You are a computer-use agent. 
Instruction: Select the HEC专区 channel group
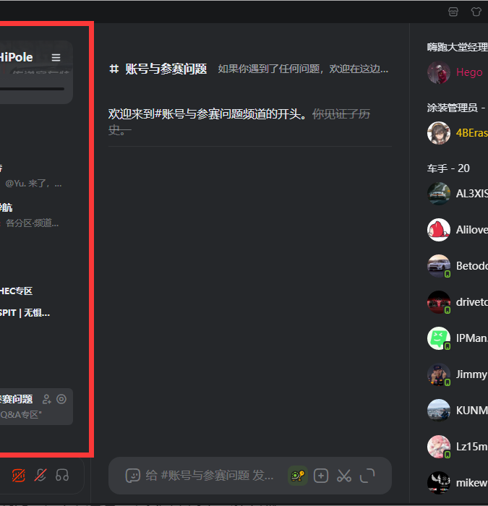pyautogui.click(x=16, y=291)
